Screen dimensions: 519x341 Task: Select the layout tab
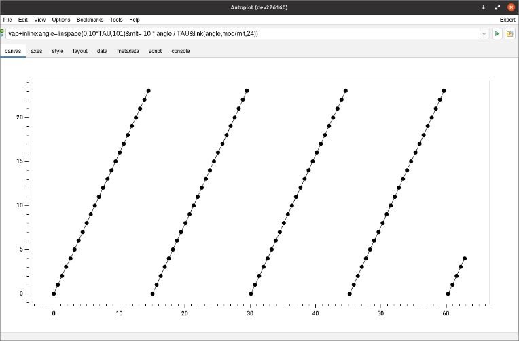pyautogui.click(x=80, y=51)
